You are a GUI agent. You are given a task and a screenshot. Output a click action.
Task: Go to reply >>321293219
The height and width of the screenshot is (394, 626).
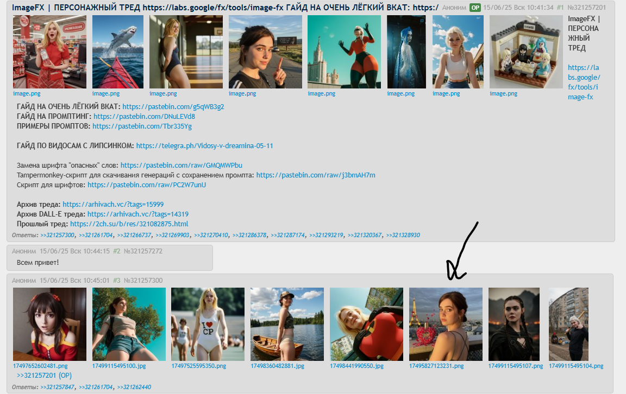[x=326, y=236]
